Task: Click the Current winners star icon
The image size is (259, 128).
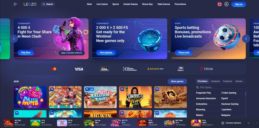Action: coord(223,123)
